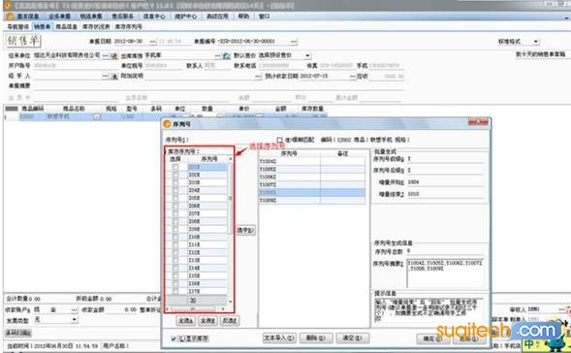This screenshot has width=571, height=353.
Task: Click the 库存序列号 list vertical scrollbar thumb
Action: tap(230, 199)
